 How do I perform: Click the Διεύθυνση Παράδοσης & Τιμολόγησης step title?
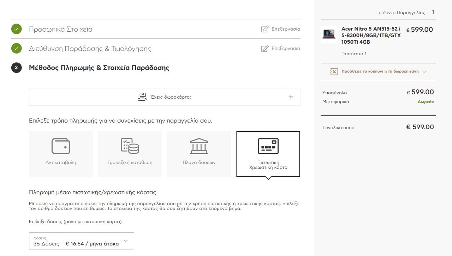pos(90,49)
